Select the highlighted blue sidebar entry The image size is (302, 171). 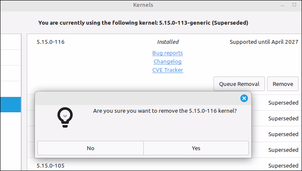(x=11, y=105)
